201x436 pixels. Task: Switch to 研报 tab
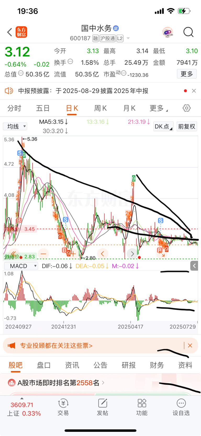[129, 365]
